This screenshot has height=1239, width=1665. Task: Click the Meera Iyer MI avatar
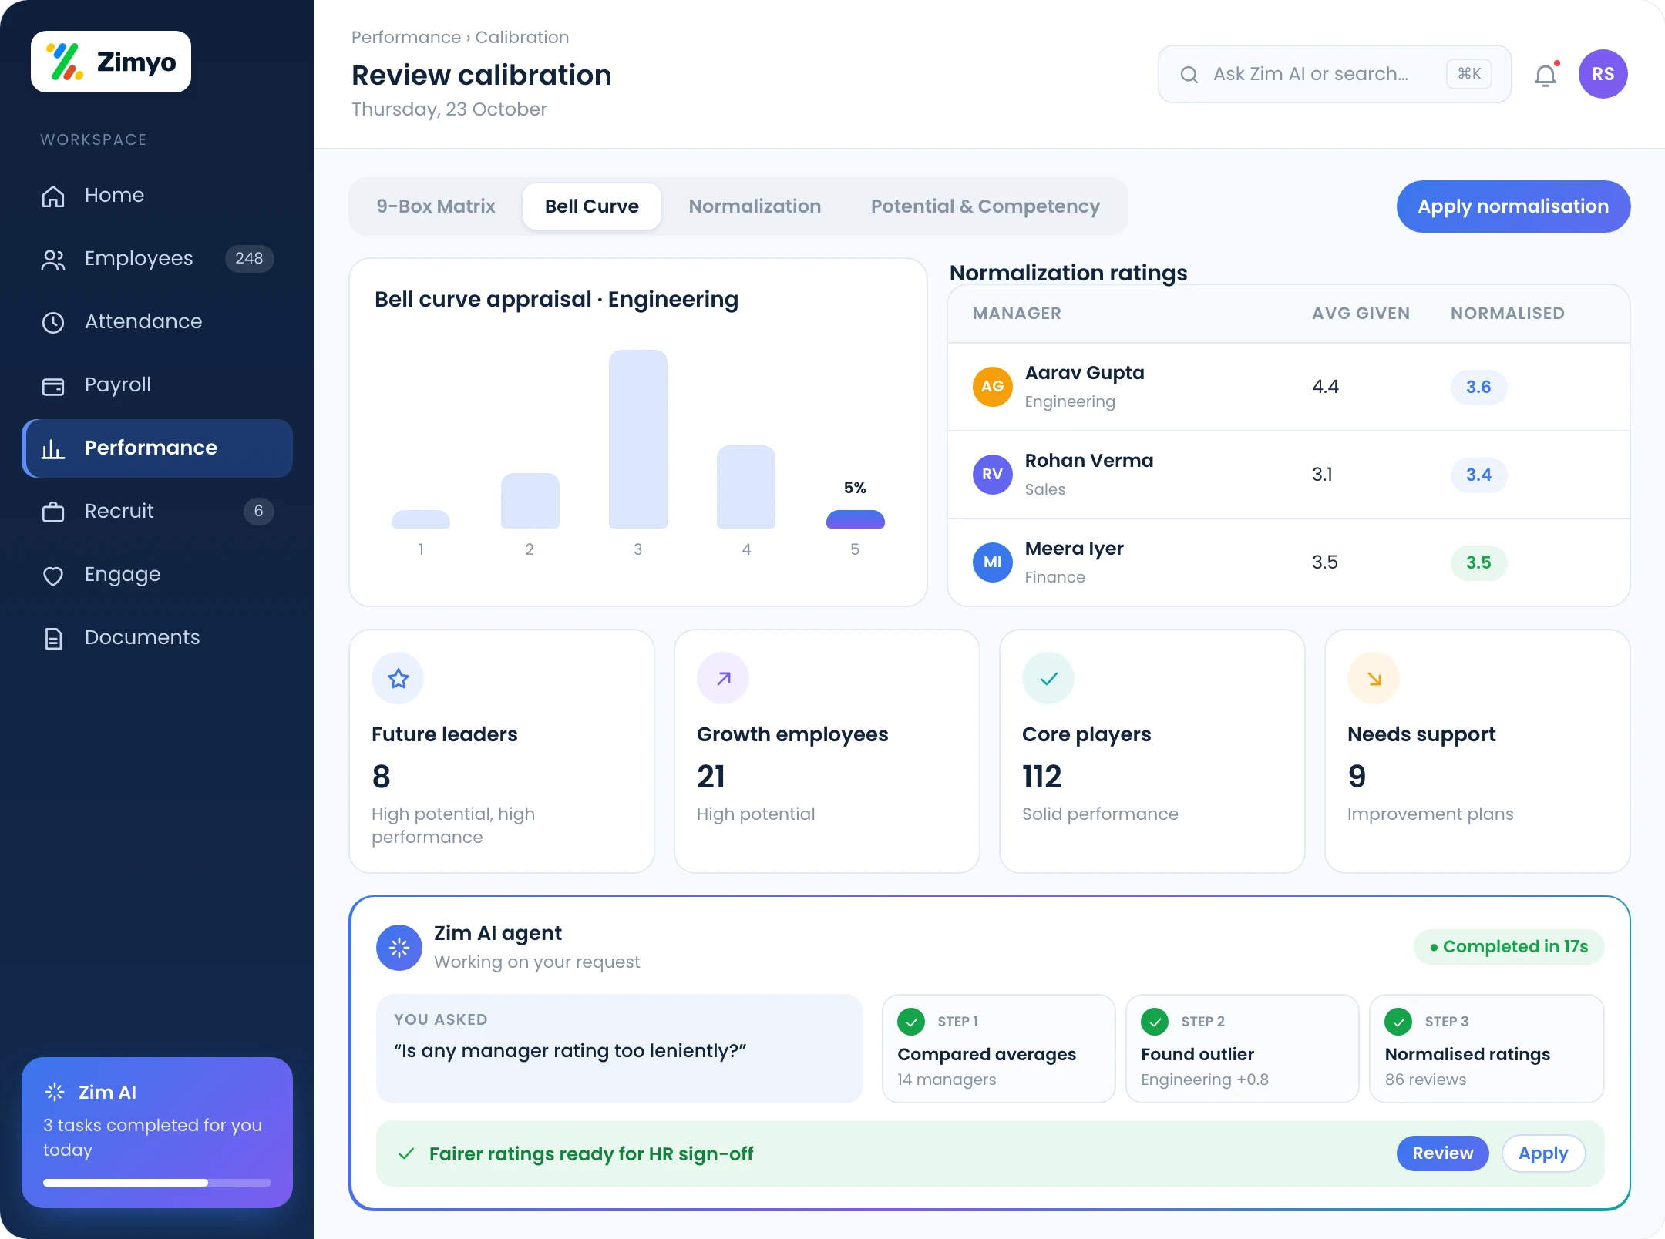pyautogui.click(x=993, y=562)
